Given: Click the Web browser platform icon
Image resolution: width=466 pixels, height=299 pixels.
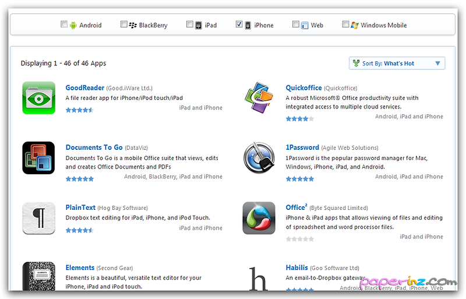Looking at the screenshot, I should (304, 25).
